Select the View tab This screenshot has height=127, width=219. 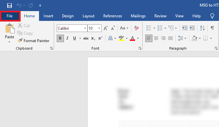pyautogui.click(x=179, y=16)
